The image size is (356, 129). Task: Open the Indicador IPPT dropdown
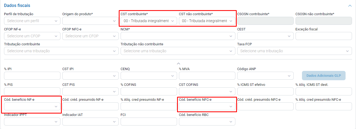(x=32, y=122)
